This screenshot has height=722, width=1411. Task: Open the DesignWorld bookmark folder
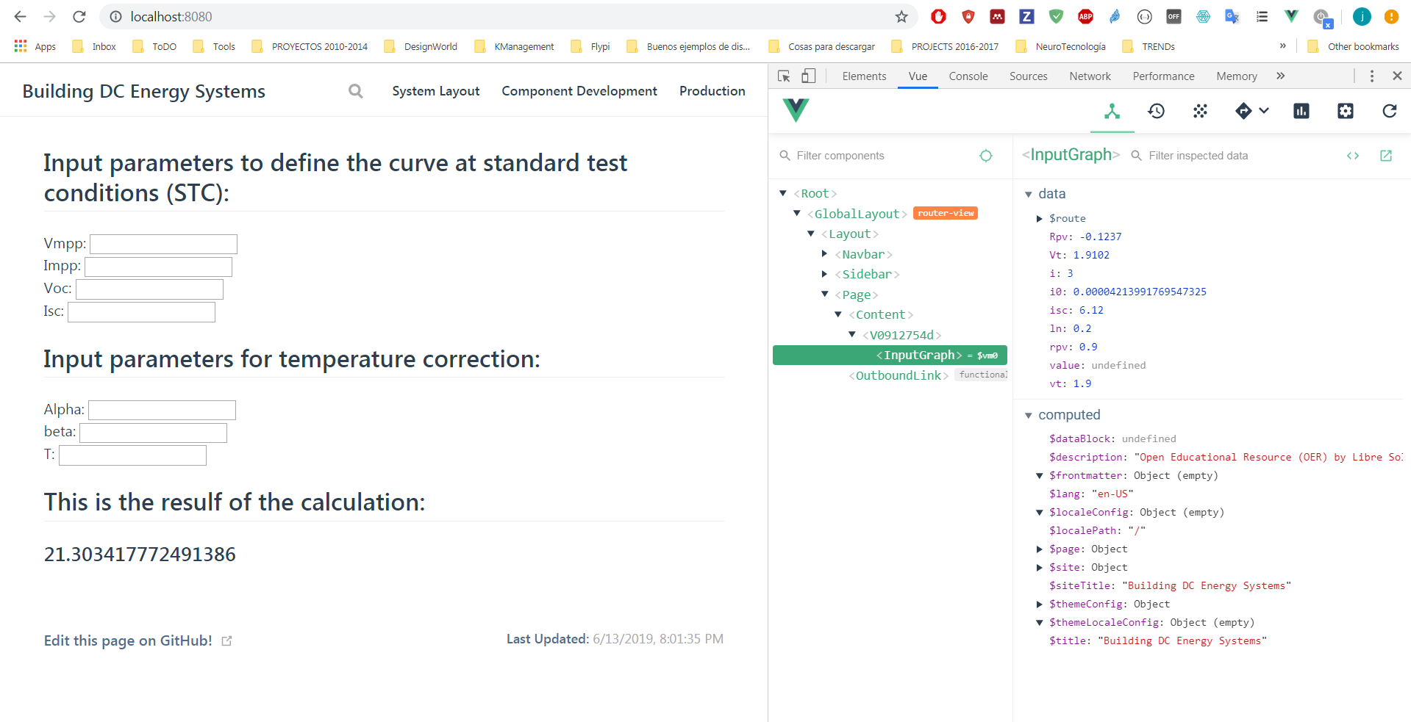click(421, 46)
